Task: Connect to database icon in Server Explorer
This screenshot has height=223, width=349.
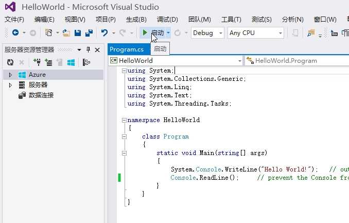Action: coord(37,62)
